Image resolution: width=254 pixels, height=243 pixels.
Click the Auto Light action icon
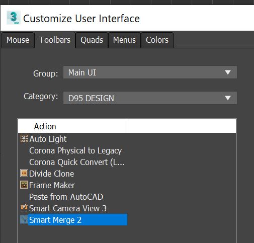[24, 138]
